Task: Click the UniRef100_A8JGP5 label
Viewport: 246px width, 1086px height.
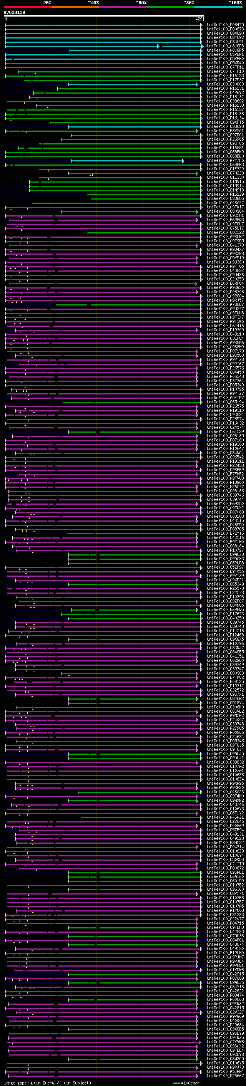Action: click(225, 50)
